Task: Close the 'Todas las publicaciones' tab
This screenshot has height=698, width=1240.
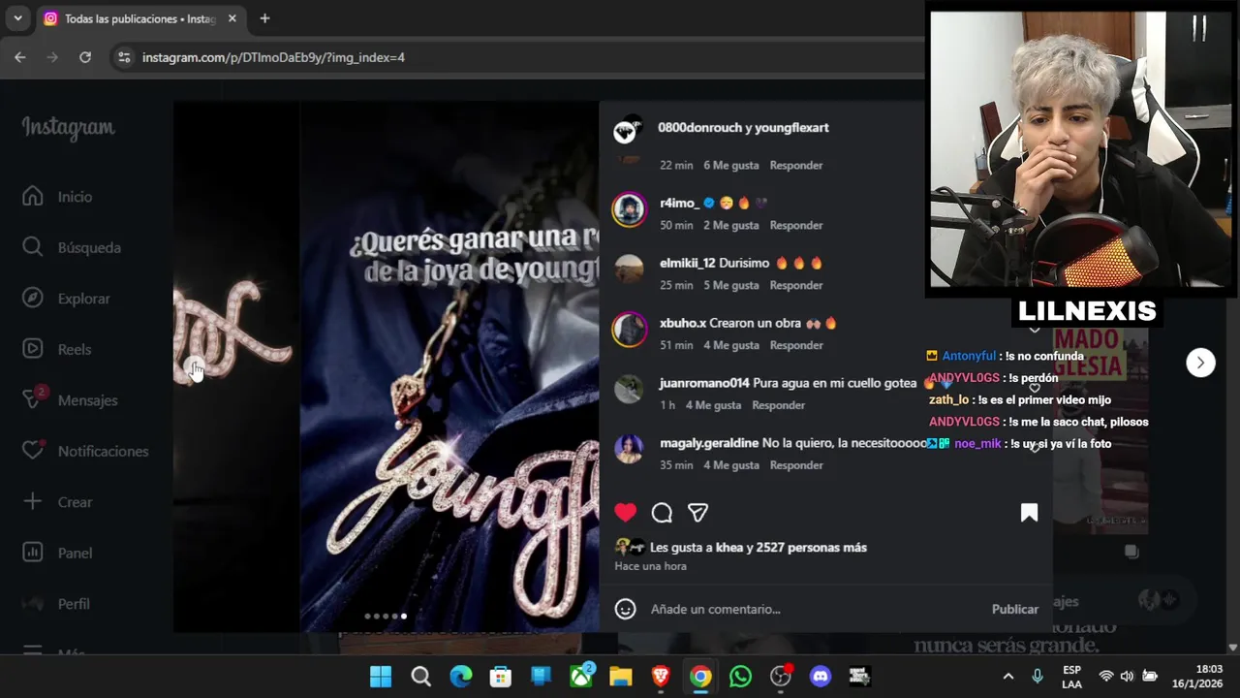Action: [232, 18]
